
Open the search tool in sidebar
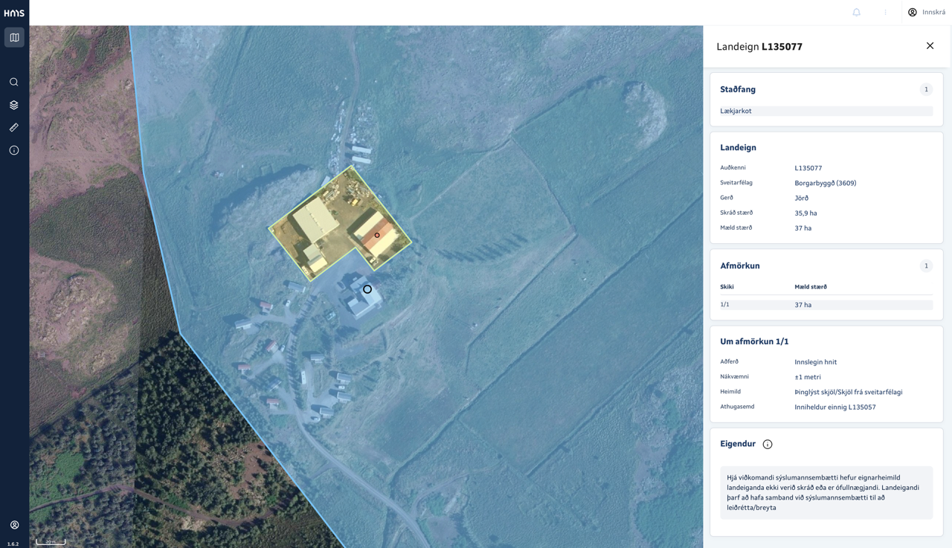14,82
